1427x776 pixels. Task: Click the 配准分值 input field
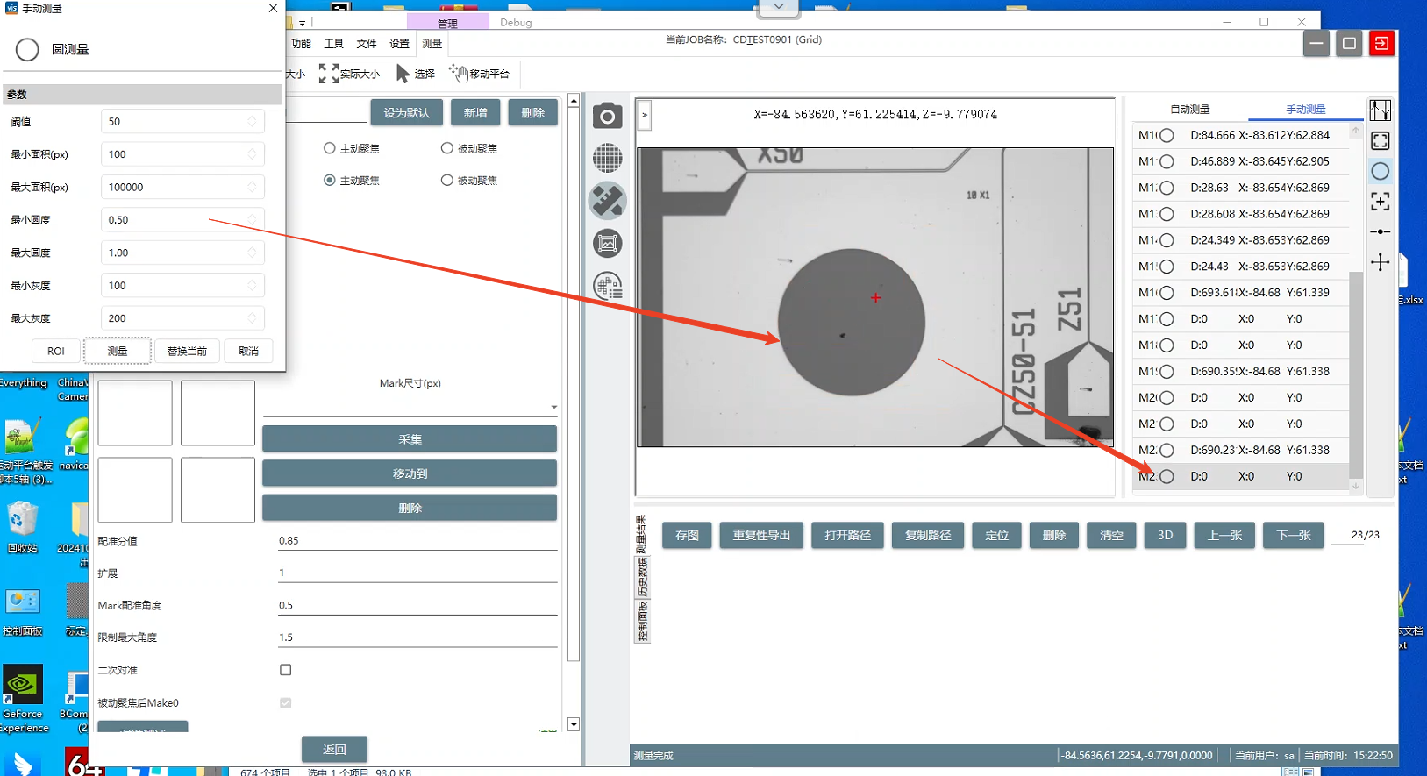(417, 541)
